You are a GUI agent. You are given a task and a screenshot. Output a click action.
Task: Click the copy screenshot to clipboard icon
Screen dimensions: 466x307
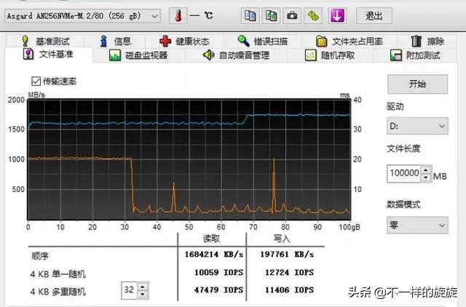tap(271, 15)
